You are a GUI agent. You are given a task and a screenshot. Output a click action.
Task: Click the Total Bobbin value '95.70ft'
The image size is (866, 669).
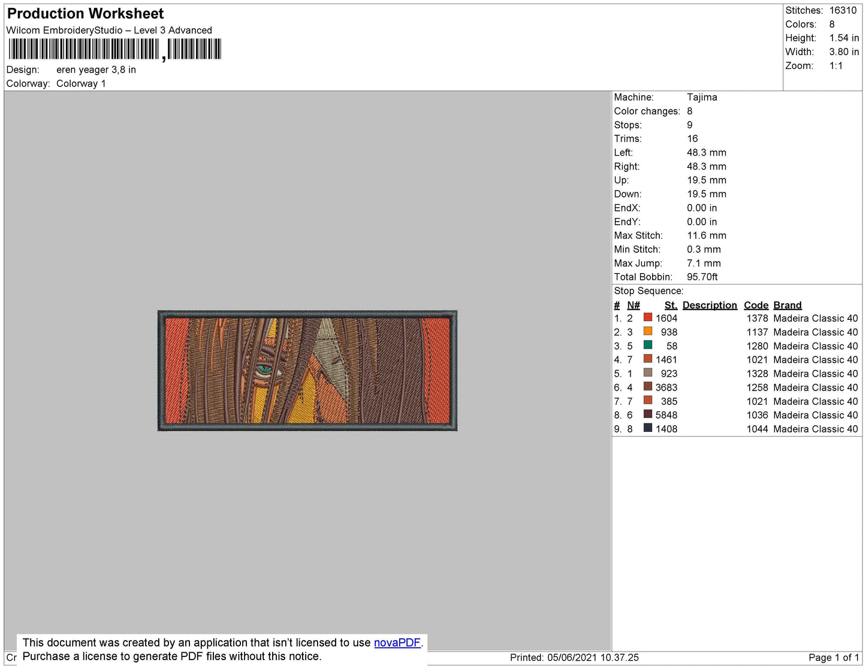click(702, 277)
